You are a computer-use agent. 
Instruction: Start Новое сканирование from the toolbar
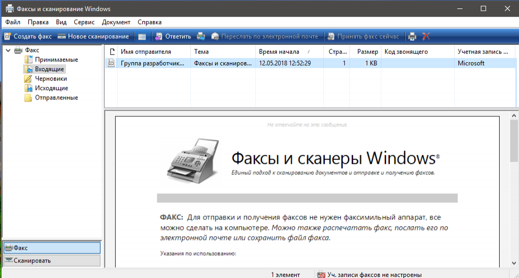click(x=93, y=37)
